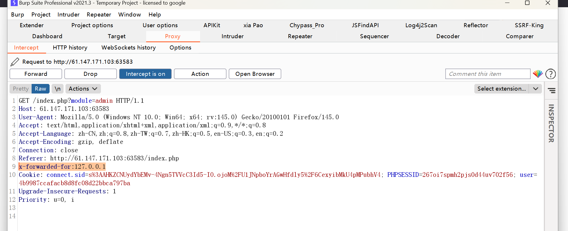Switch to the Intruder tool tab

click(x=233, y=36)
